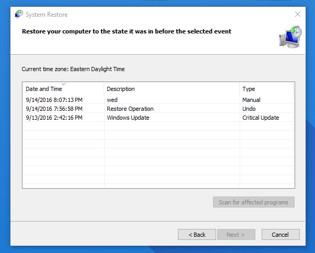
Task: Click the 9/14/2016 8:07:13 PM date cell
Action: (54, 100)
